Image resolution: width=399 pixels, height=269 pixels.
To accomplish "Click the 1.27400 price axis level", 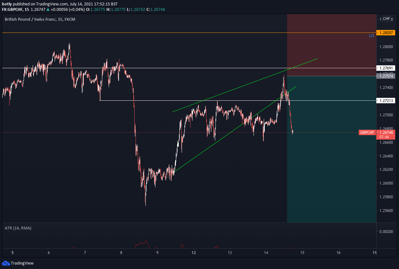I will [386, 88].
